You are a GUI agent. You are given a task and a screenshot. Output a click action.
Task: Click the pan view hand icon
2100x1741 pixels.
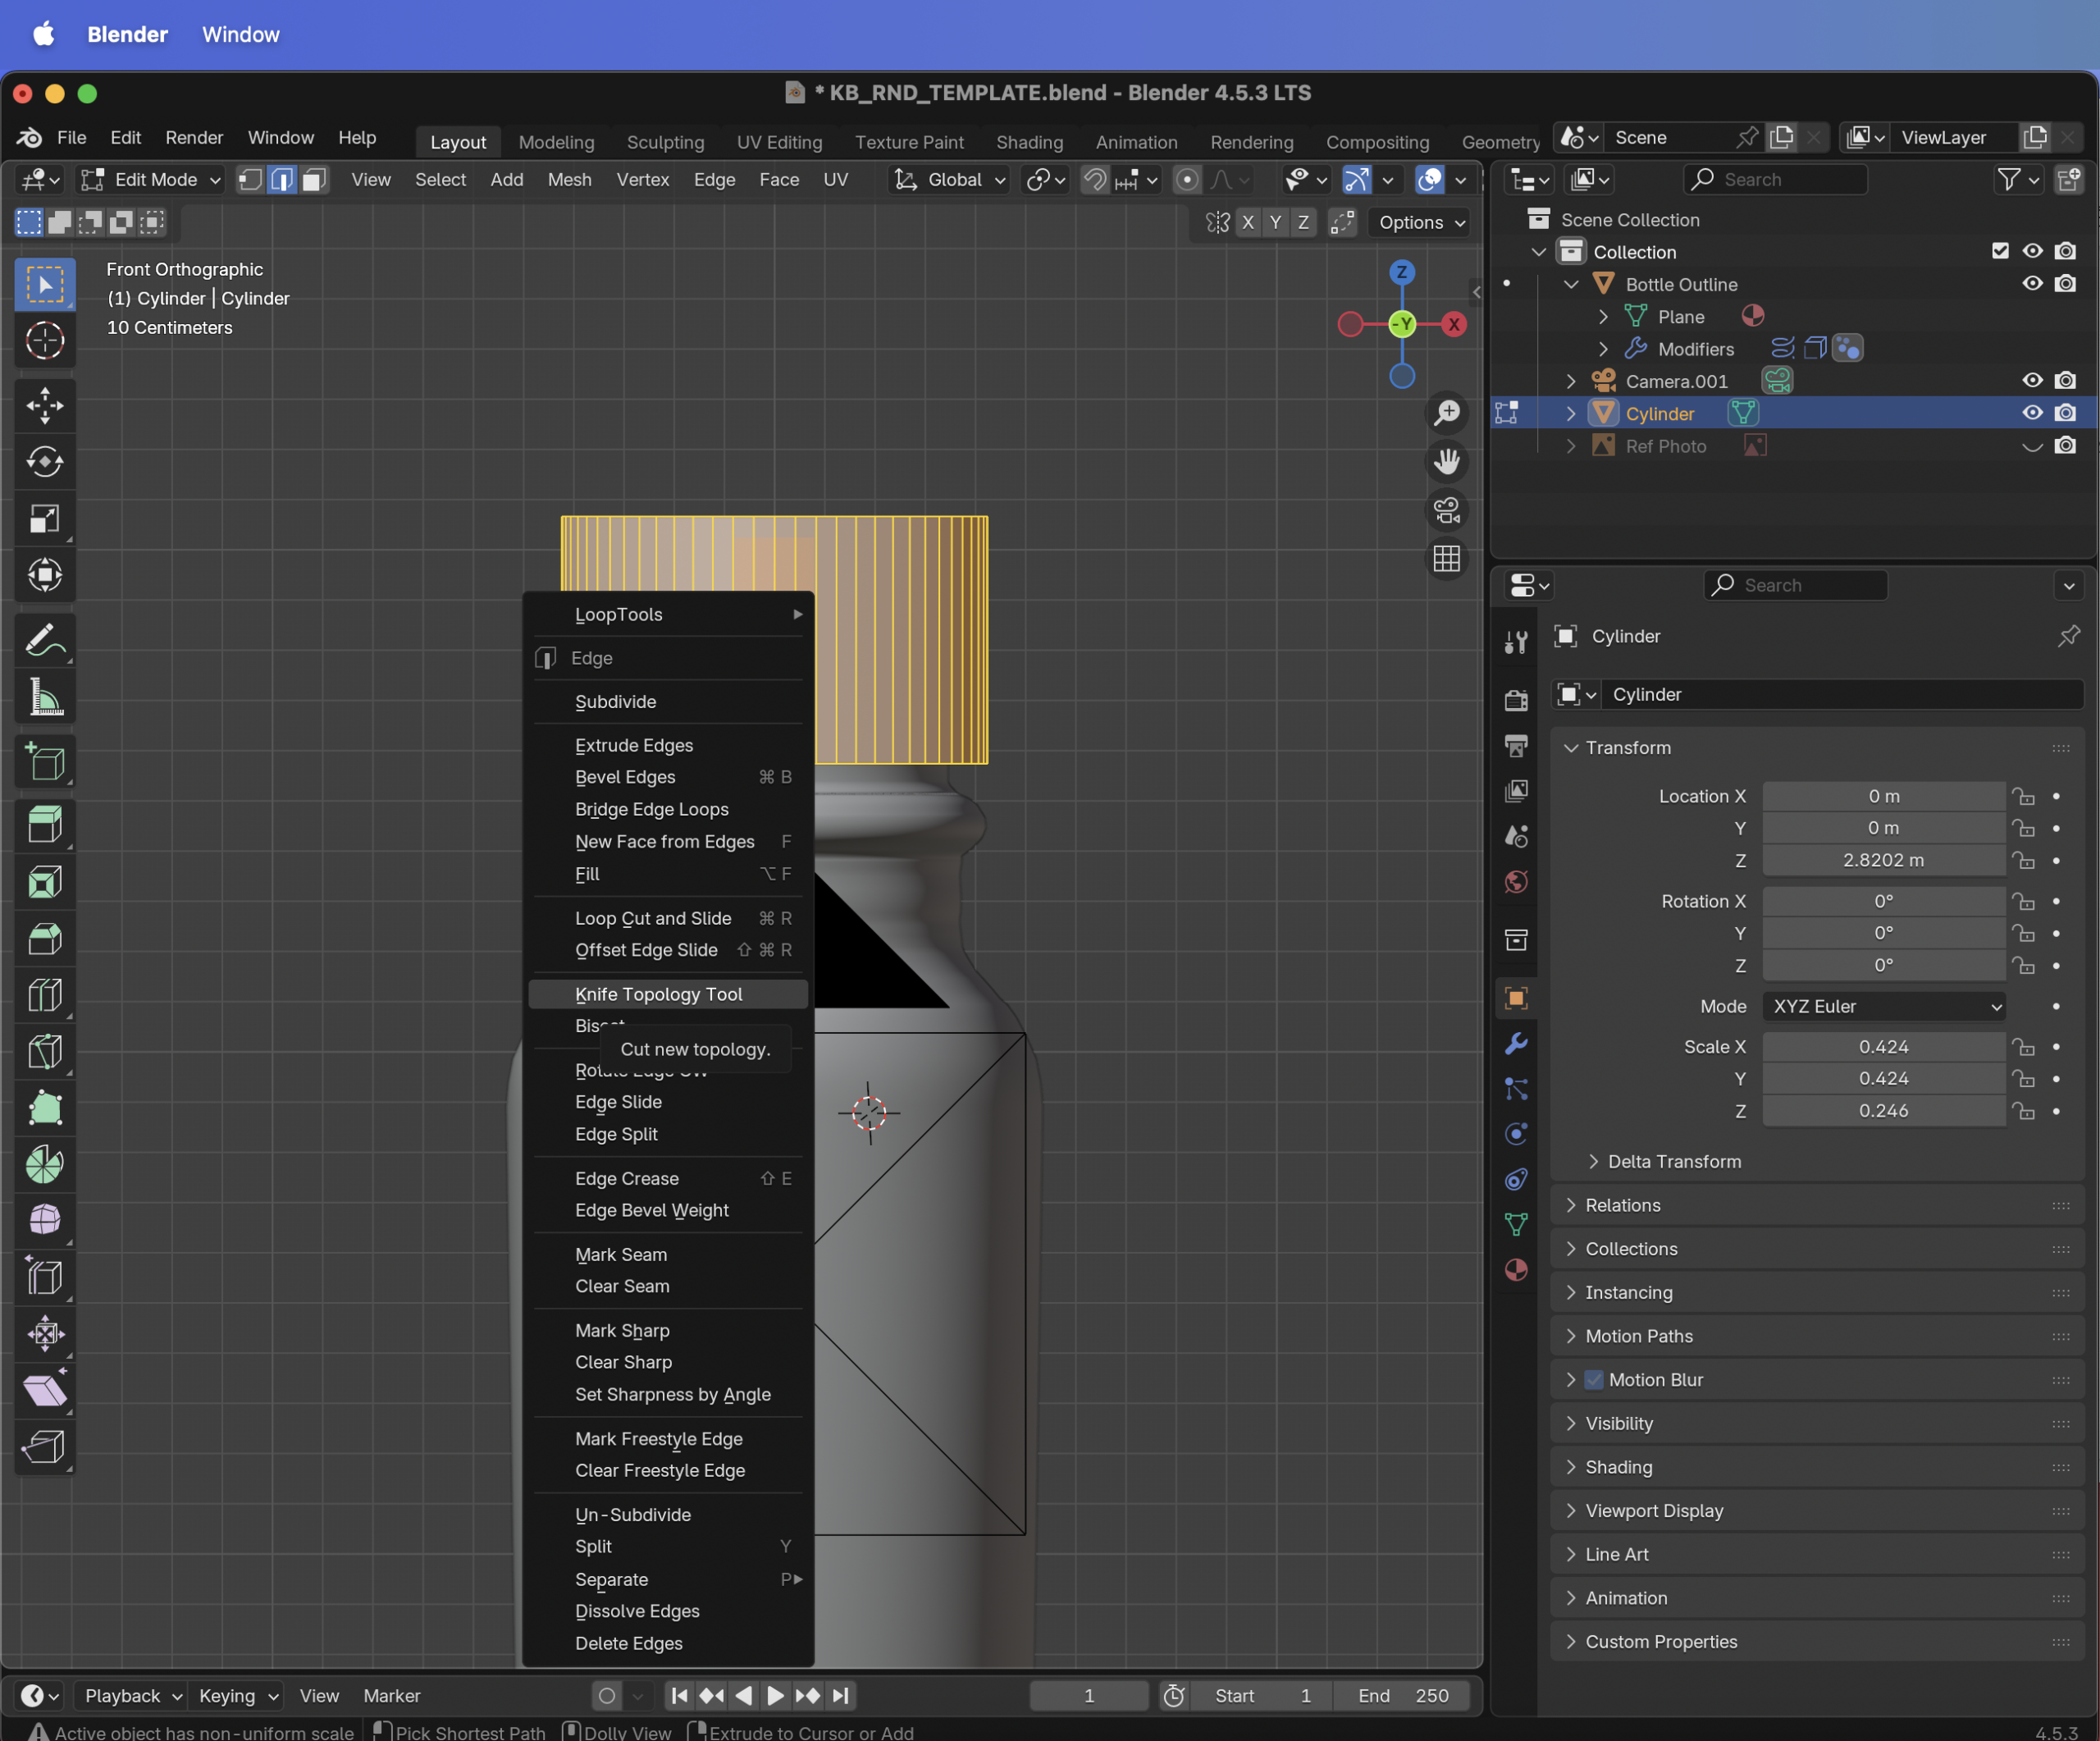(x=1446, y=461)
